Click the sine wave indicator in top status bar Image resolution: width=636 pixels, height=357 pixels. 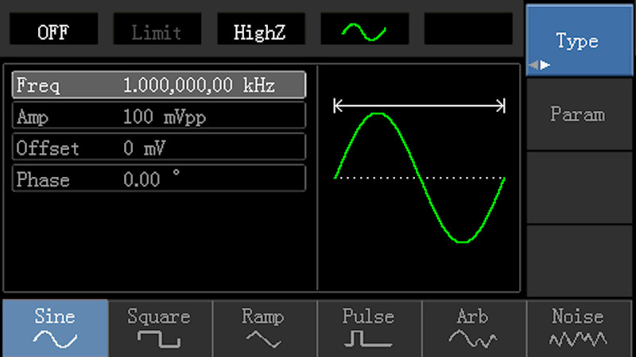(364, 31)
